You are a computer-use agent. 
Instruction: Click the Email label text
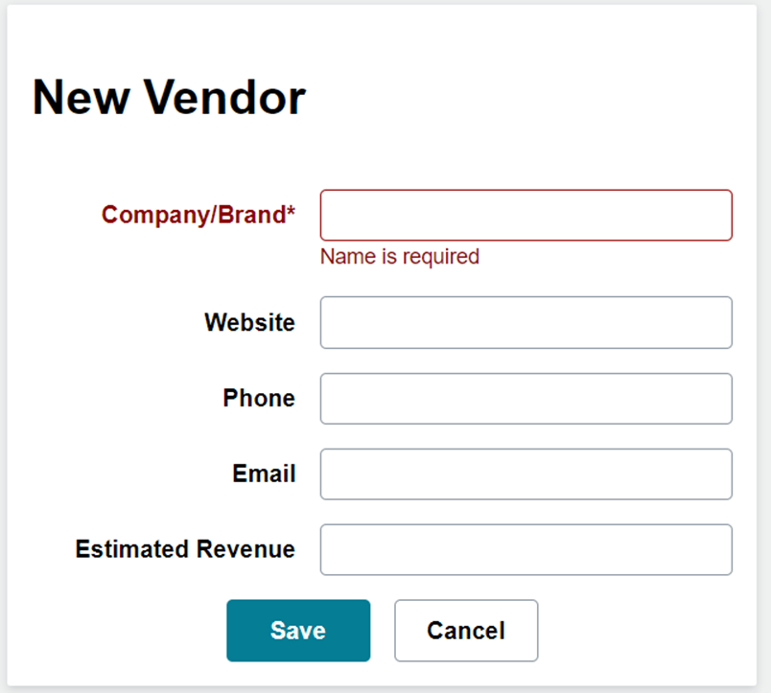click(x=264, y=474)
